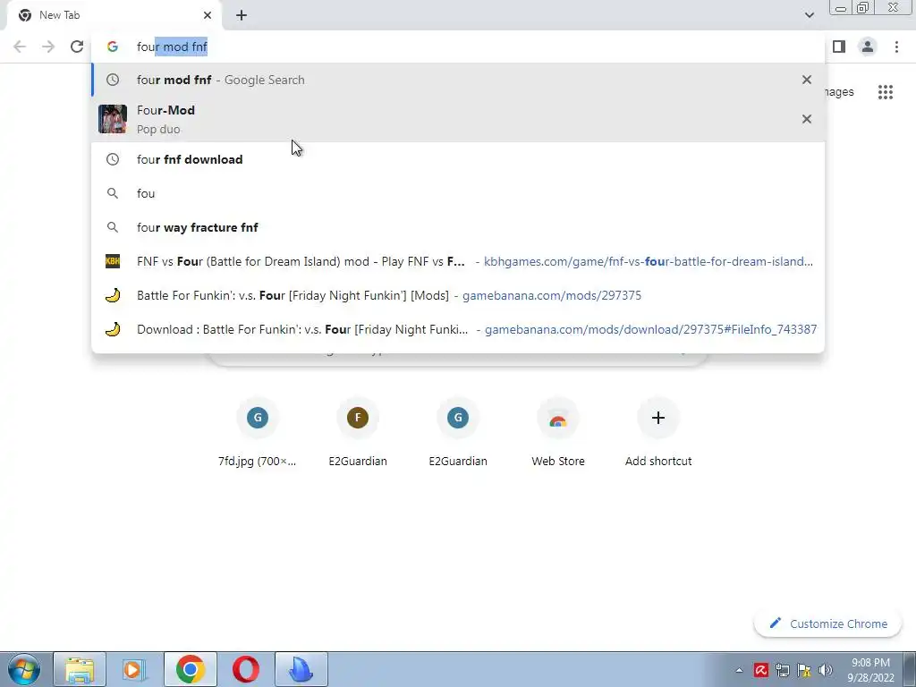
Task: Close the New Tab tab
Action: [208, 15]
